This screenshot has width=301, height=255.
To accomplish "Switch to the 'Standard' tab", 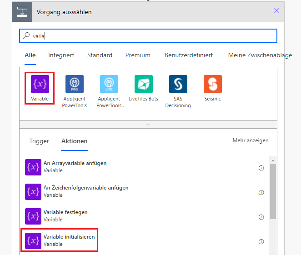I will point(100,55).
